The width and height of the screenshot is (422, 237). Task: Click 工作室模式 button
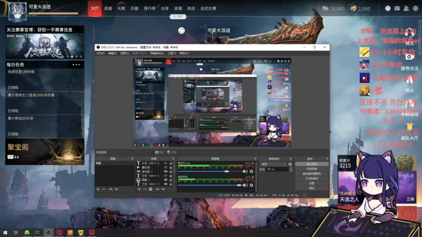point(312,179)
